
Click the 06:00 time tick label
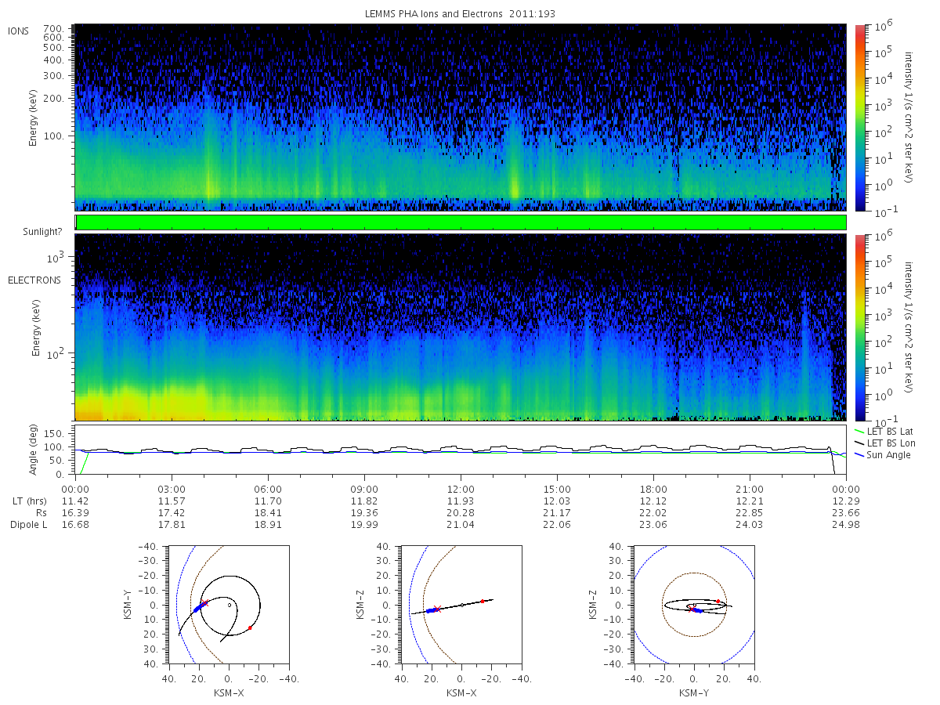[268, 488]
